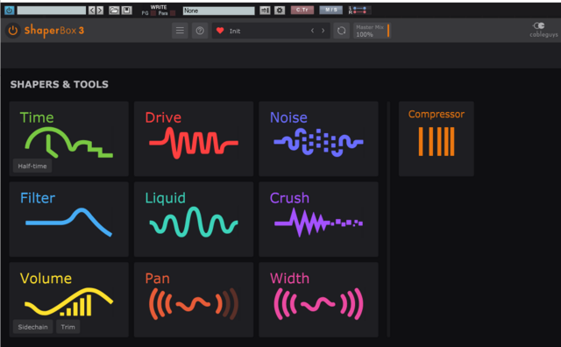Open ShaperBox hamburger menu
The height and width of the screenshot is (347, 561).
(180, 31)
